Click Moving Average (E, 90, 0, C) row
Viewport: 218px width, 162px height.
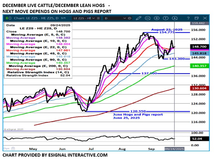(38, 60)
